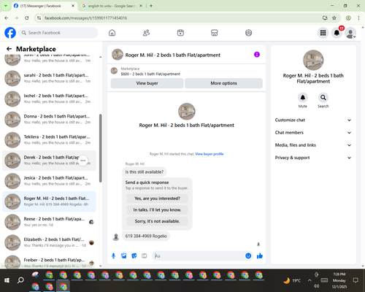The width and height of the screenshot is (365, 292).
Task: Open Reels video icon in navigation
Action: pos(180,33)
